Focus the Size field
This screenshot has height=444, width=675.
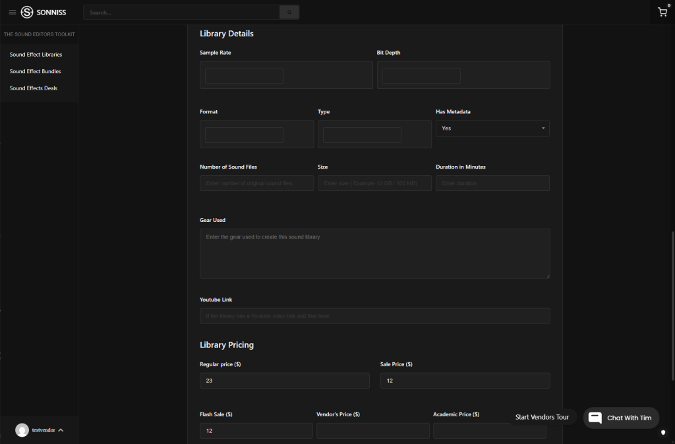(374, 183)
